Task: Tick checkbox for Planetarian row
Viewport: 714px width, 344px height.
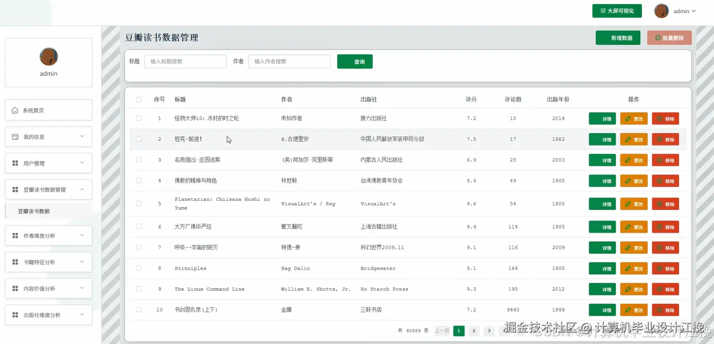Action: point(139,203)
